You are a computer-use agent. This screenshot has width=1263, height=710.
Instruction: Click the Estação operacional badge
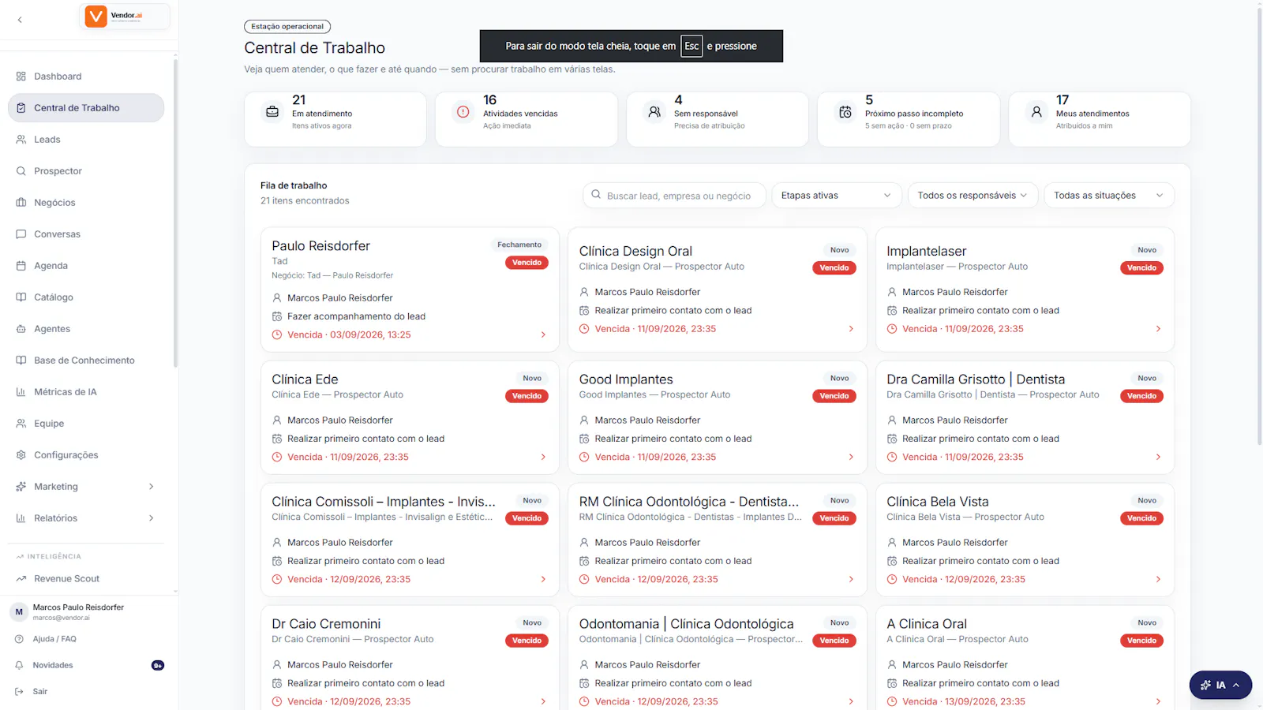click(x=287, y=27)
